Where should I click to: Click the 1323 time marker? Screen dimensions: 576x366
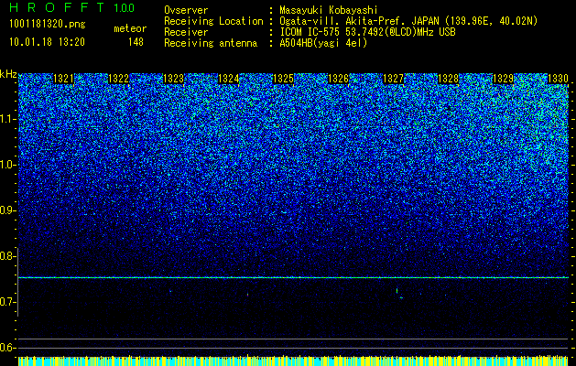[x=173, y=79]
